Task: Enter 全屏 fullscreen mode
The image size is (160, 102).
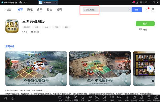Action: [105, 98]
